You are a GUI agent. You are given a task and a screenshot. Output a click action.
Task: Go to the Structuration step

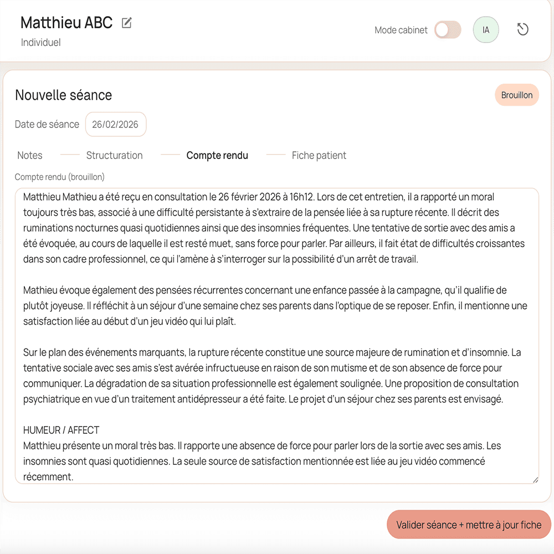(114, 156)
